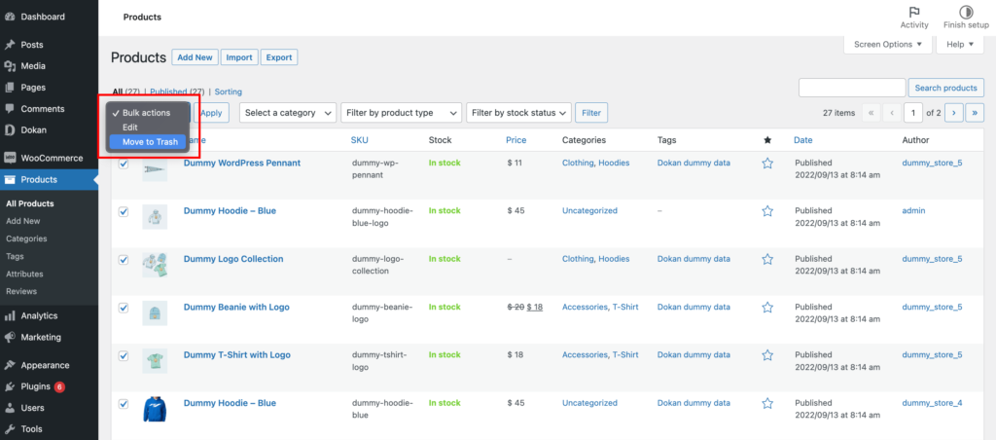Screen dimensions: 996x440
Task: Open the Activity flag icon
Action: pos(914,12)
